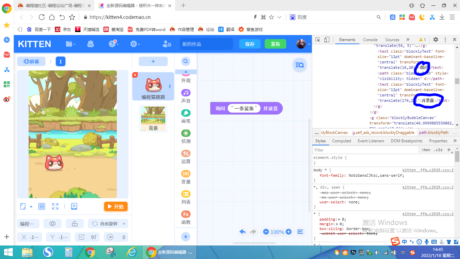
Task: Toggle the .cls class editor button
Action: [438, 150]
